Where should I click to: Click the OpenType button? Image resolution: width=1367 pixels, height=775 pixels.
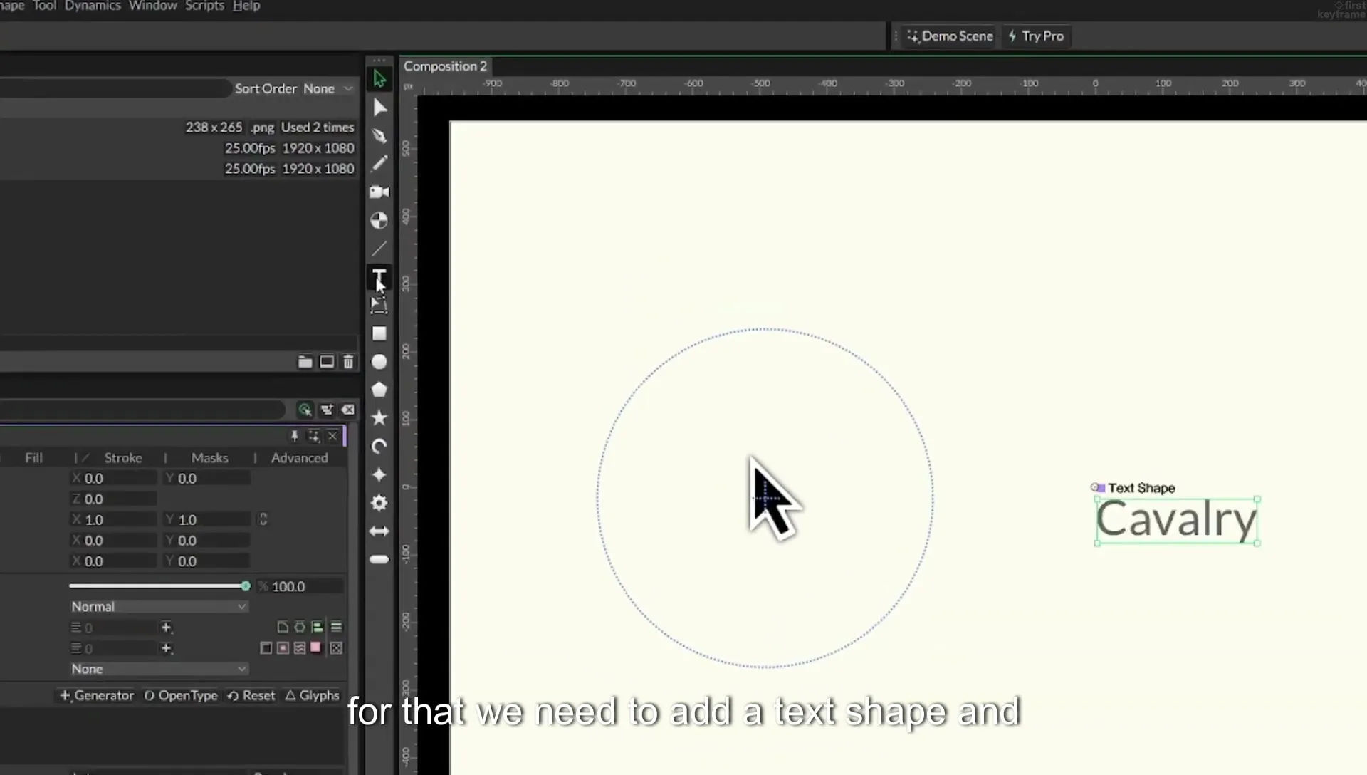pyautogui.click(x=181, y=695)
